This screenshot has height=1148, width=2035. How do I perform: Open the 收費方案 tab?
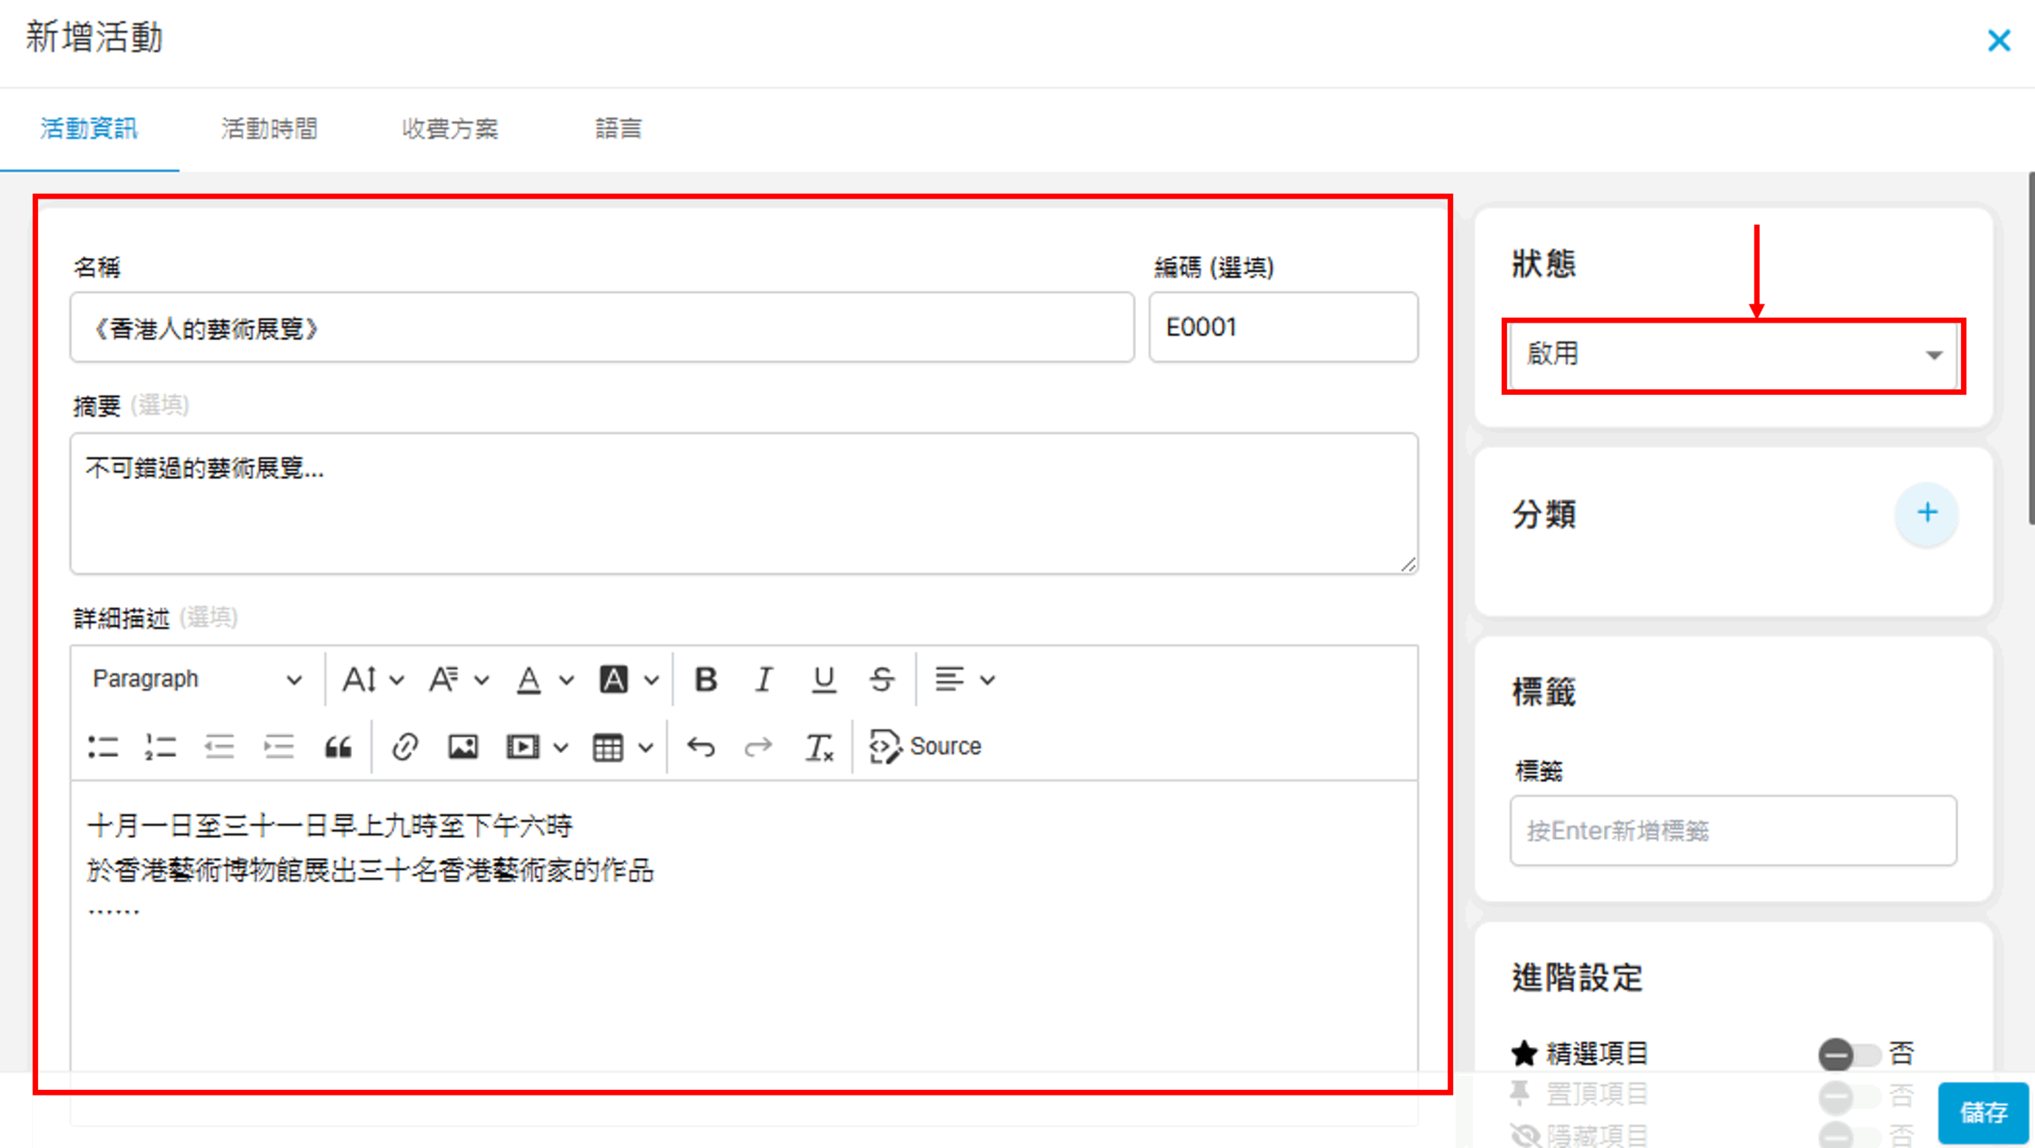click(450, 129)
